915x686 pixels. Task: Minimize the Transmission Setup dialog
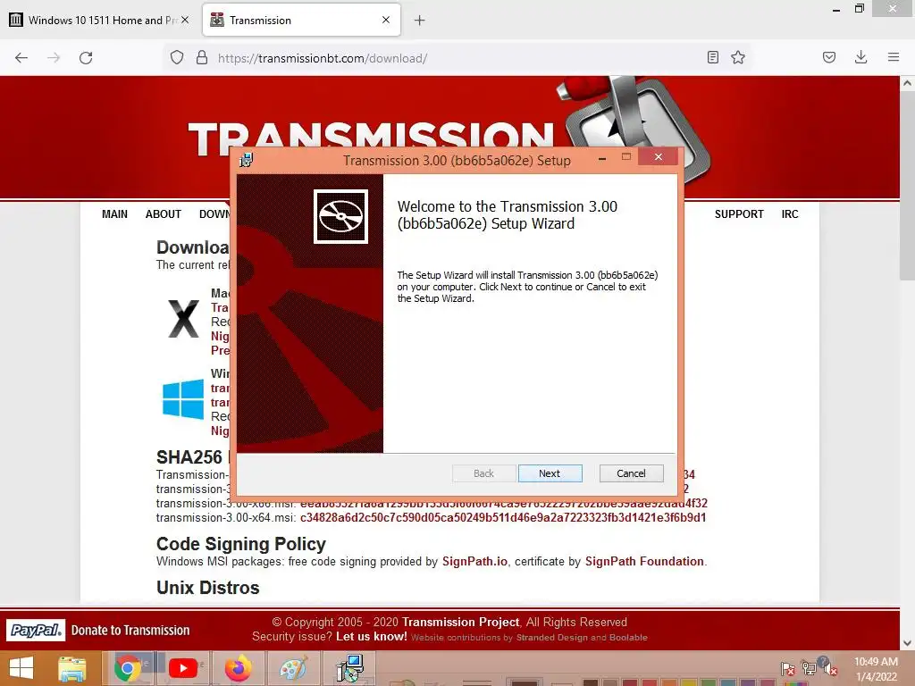601,158
